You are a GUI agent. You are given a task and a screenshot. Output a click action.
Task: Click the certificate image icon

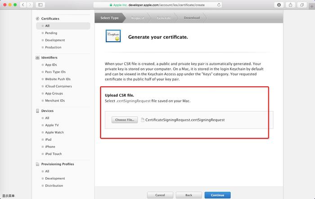coord(112,36)
